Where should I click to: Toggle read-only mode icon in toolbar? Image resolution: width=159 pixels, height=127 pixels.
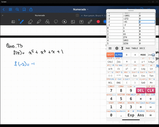pos(13,22)
